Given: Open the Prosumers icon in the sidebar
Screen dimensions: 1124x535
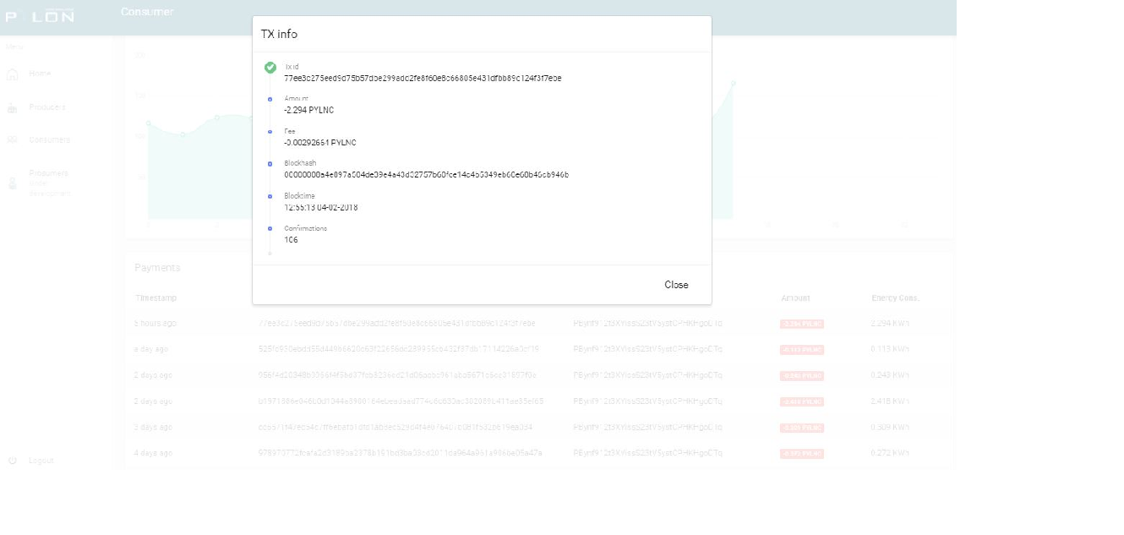Looking at the screenshot, I should (x=13, y=182).
